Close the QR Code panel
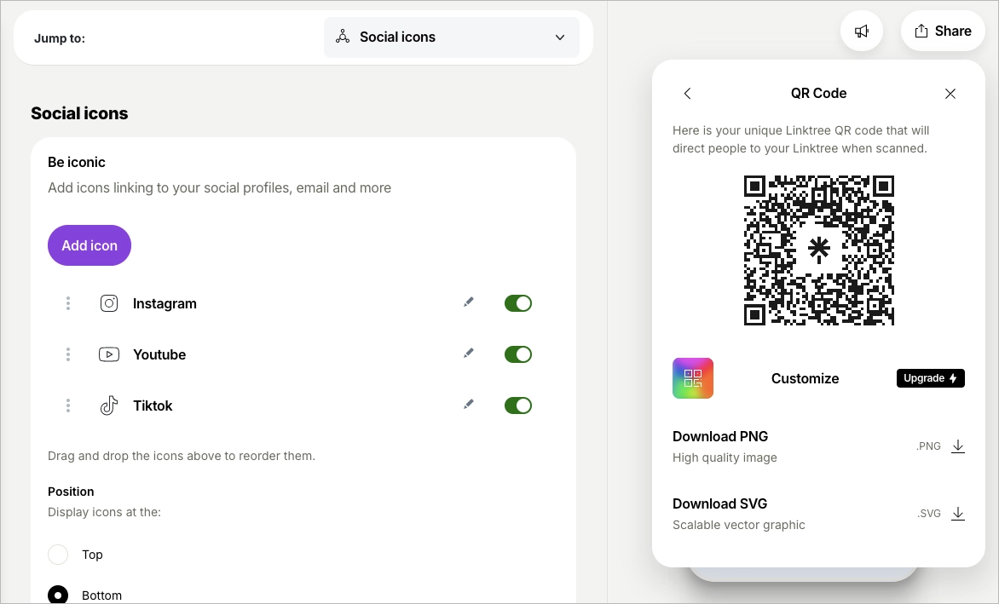 pyautogui.click(x=950, y=94)
